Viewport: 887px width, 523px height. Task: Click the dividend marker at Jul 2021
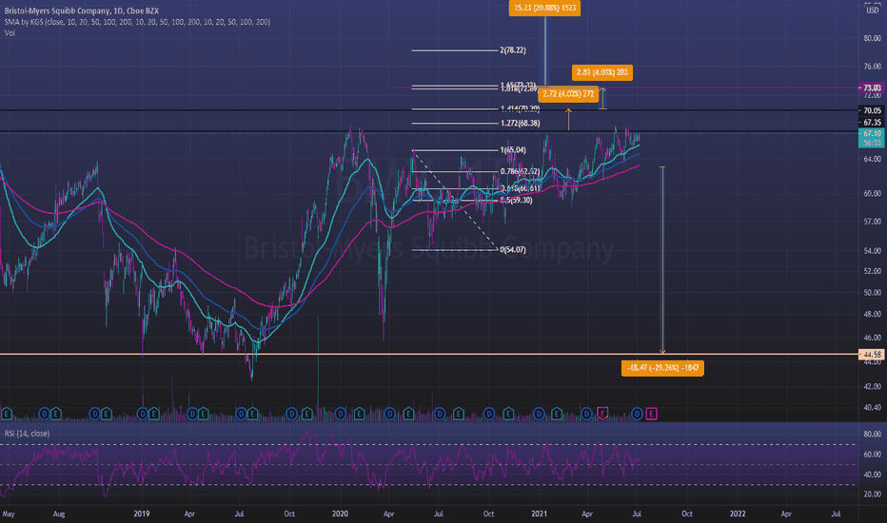pyautogui.click(x=637, y=414)
